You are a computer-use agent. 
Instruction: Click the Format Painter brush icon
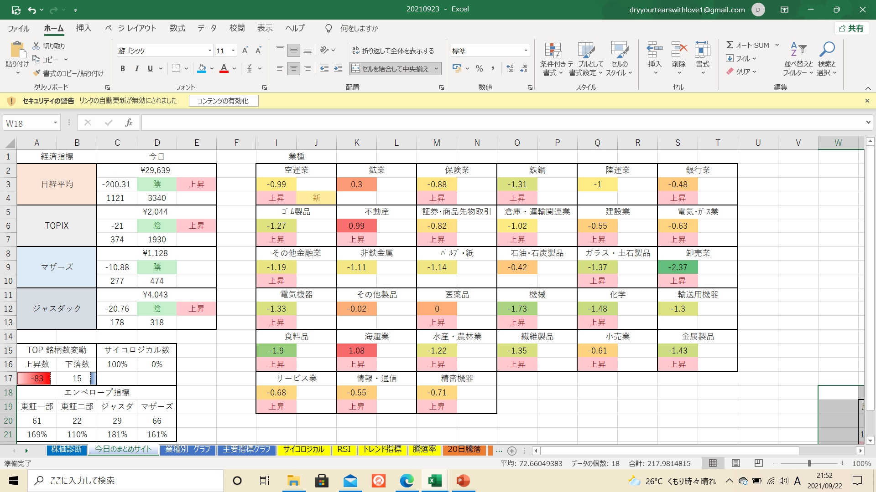(x=36, y=73)
